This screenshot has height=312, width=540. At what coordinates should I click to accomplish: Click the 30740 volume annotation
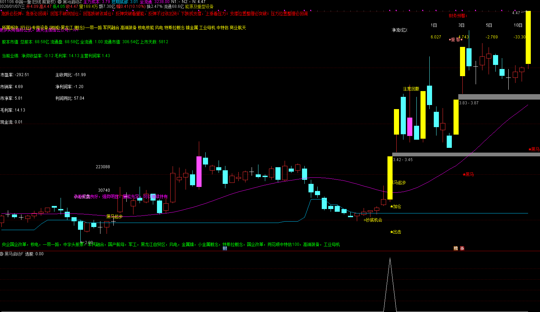(x=104, y=190)
